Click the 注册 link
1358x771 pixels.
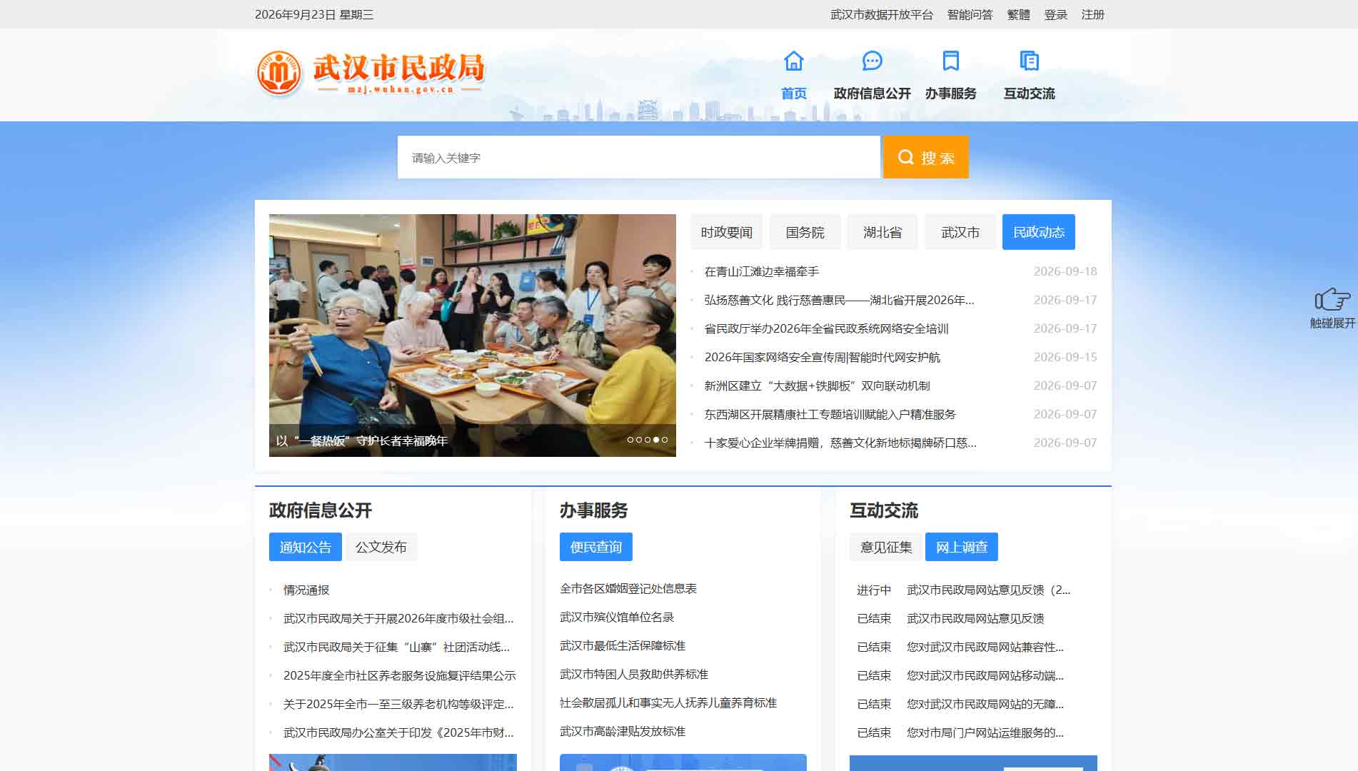coord(1092,14)
